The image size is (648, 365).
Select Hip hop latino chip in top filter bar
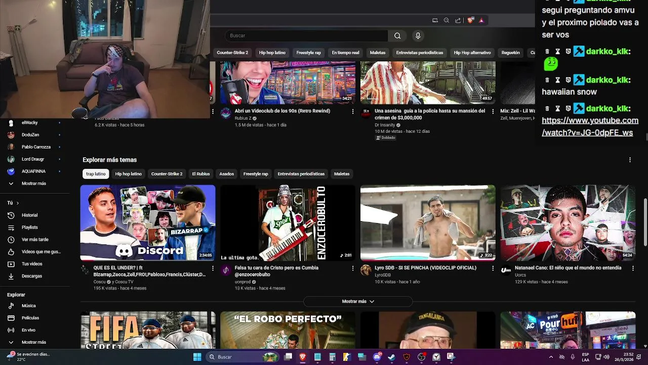coord(272,53)
